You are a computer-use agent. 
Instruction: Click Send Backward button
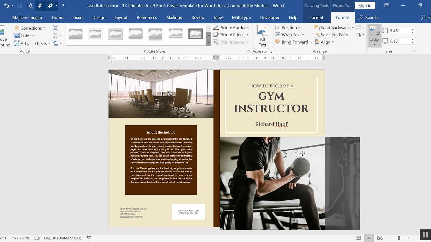coord(332,28)
